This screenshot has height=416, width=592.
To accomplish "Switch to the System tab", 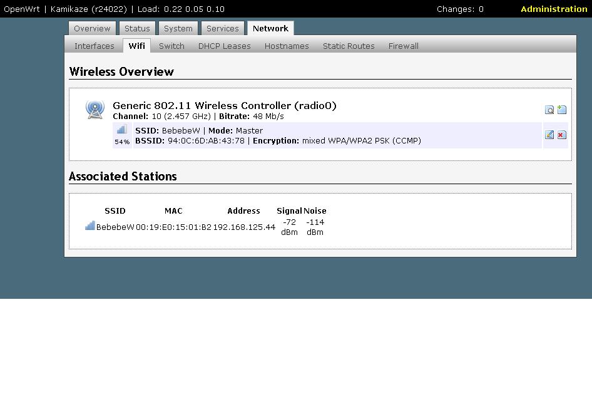I will [178, 28].
